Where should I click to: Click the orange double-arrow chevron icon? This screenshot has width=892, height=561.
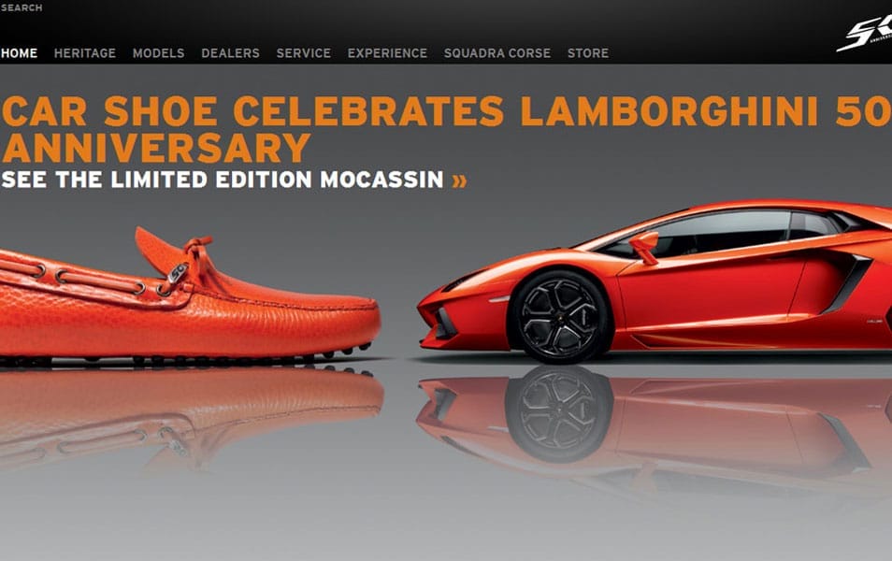[x=460, y=180]
